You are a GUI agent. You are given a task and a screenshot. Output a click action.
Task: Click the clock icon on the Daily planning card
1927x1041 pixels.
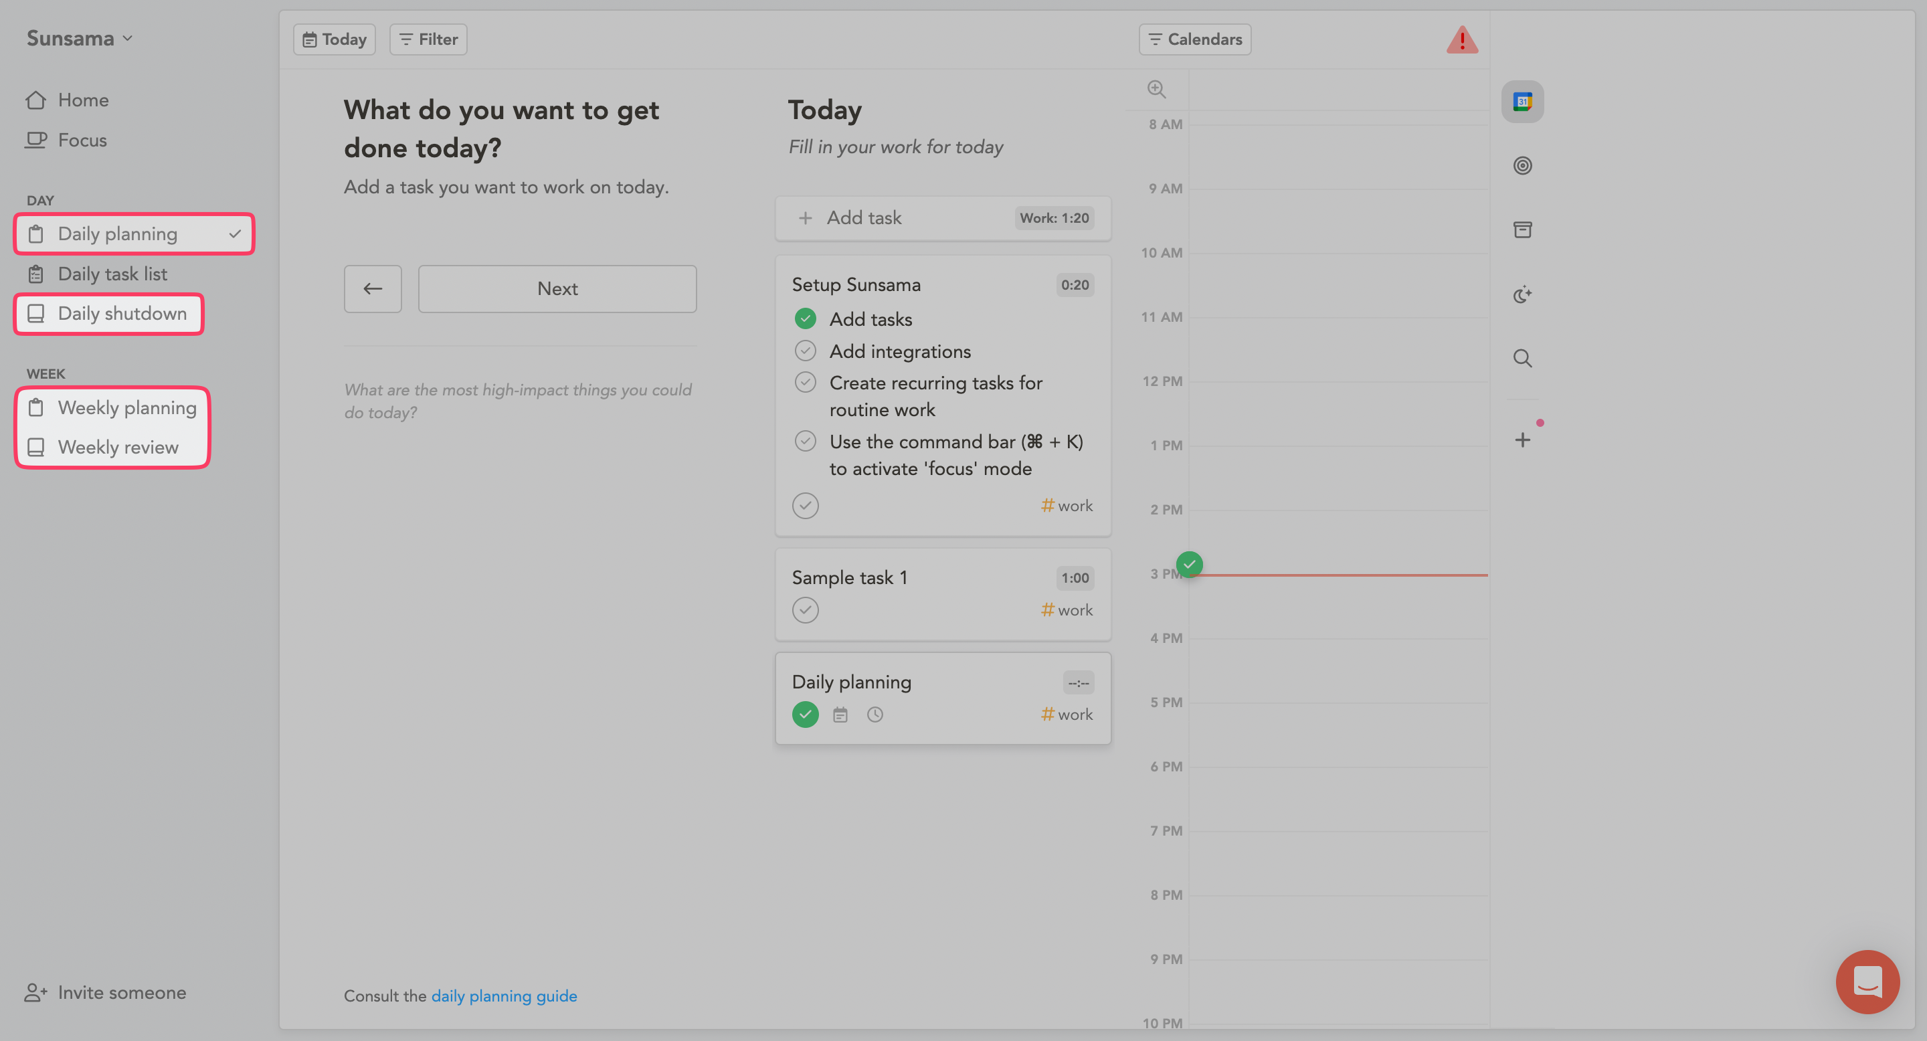875,715
